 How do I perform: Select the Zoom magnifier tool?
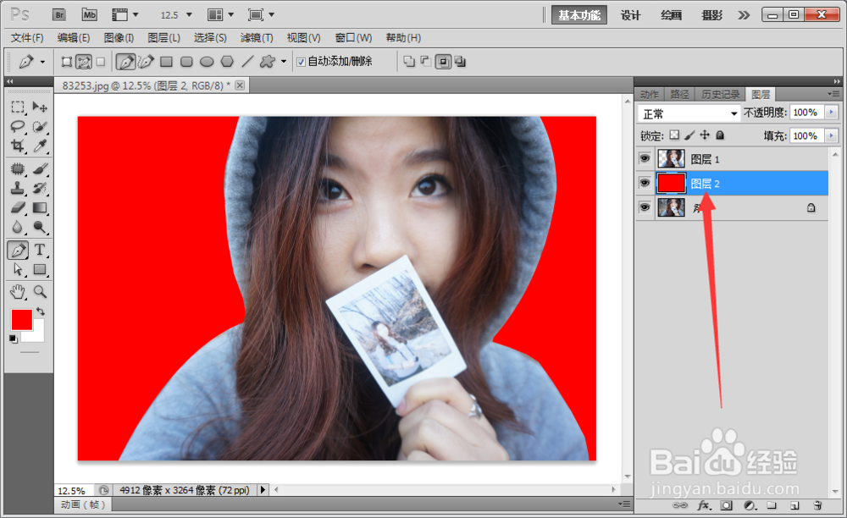(40, 292)
